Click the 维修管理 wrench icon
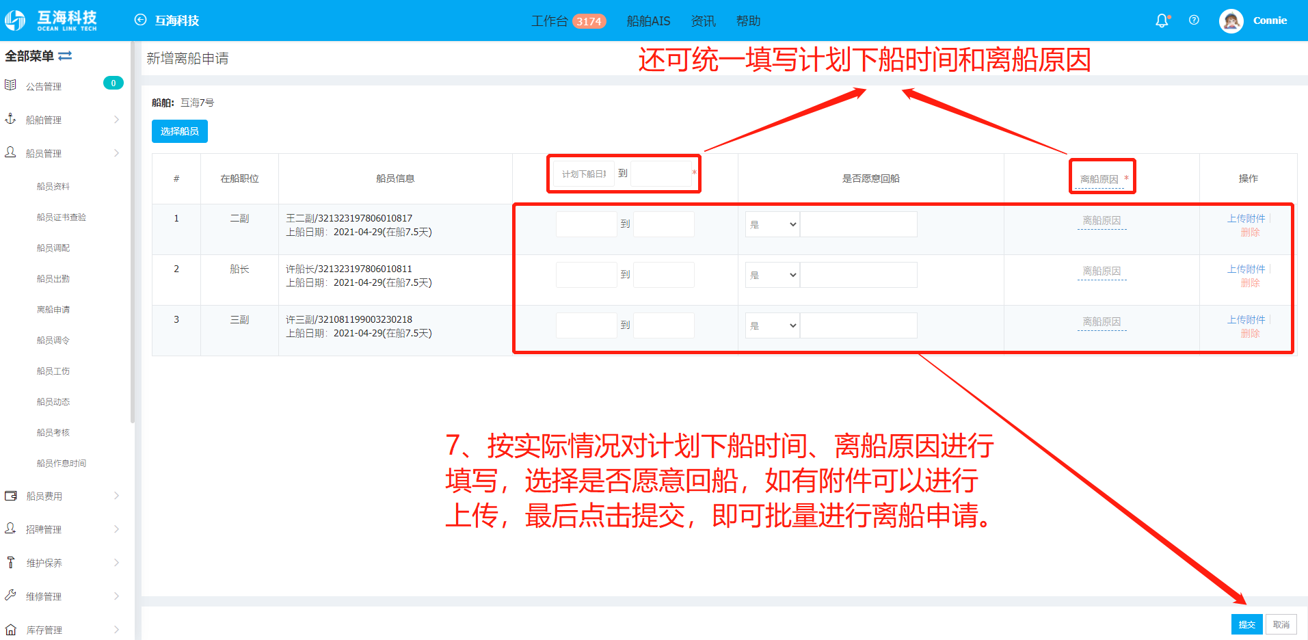 tap(10, 596)
